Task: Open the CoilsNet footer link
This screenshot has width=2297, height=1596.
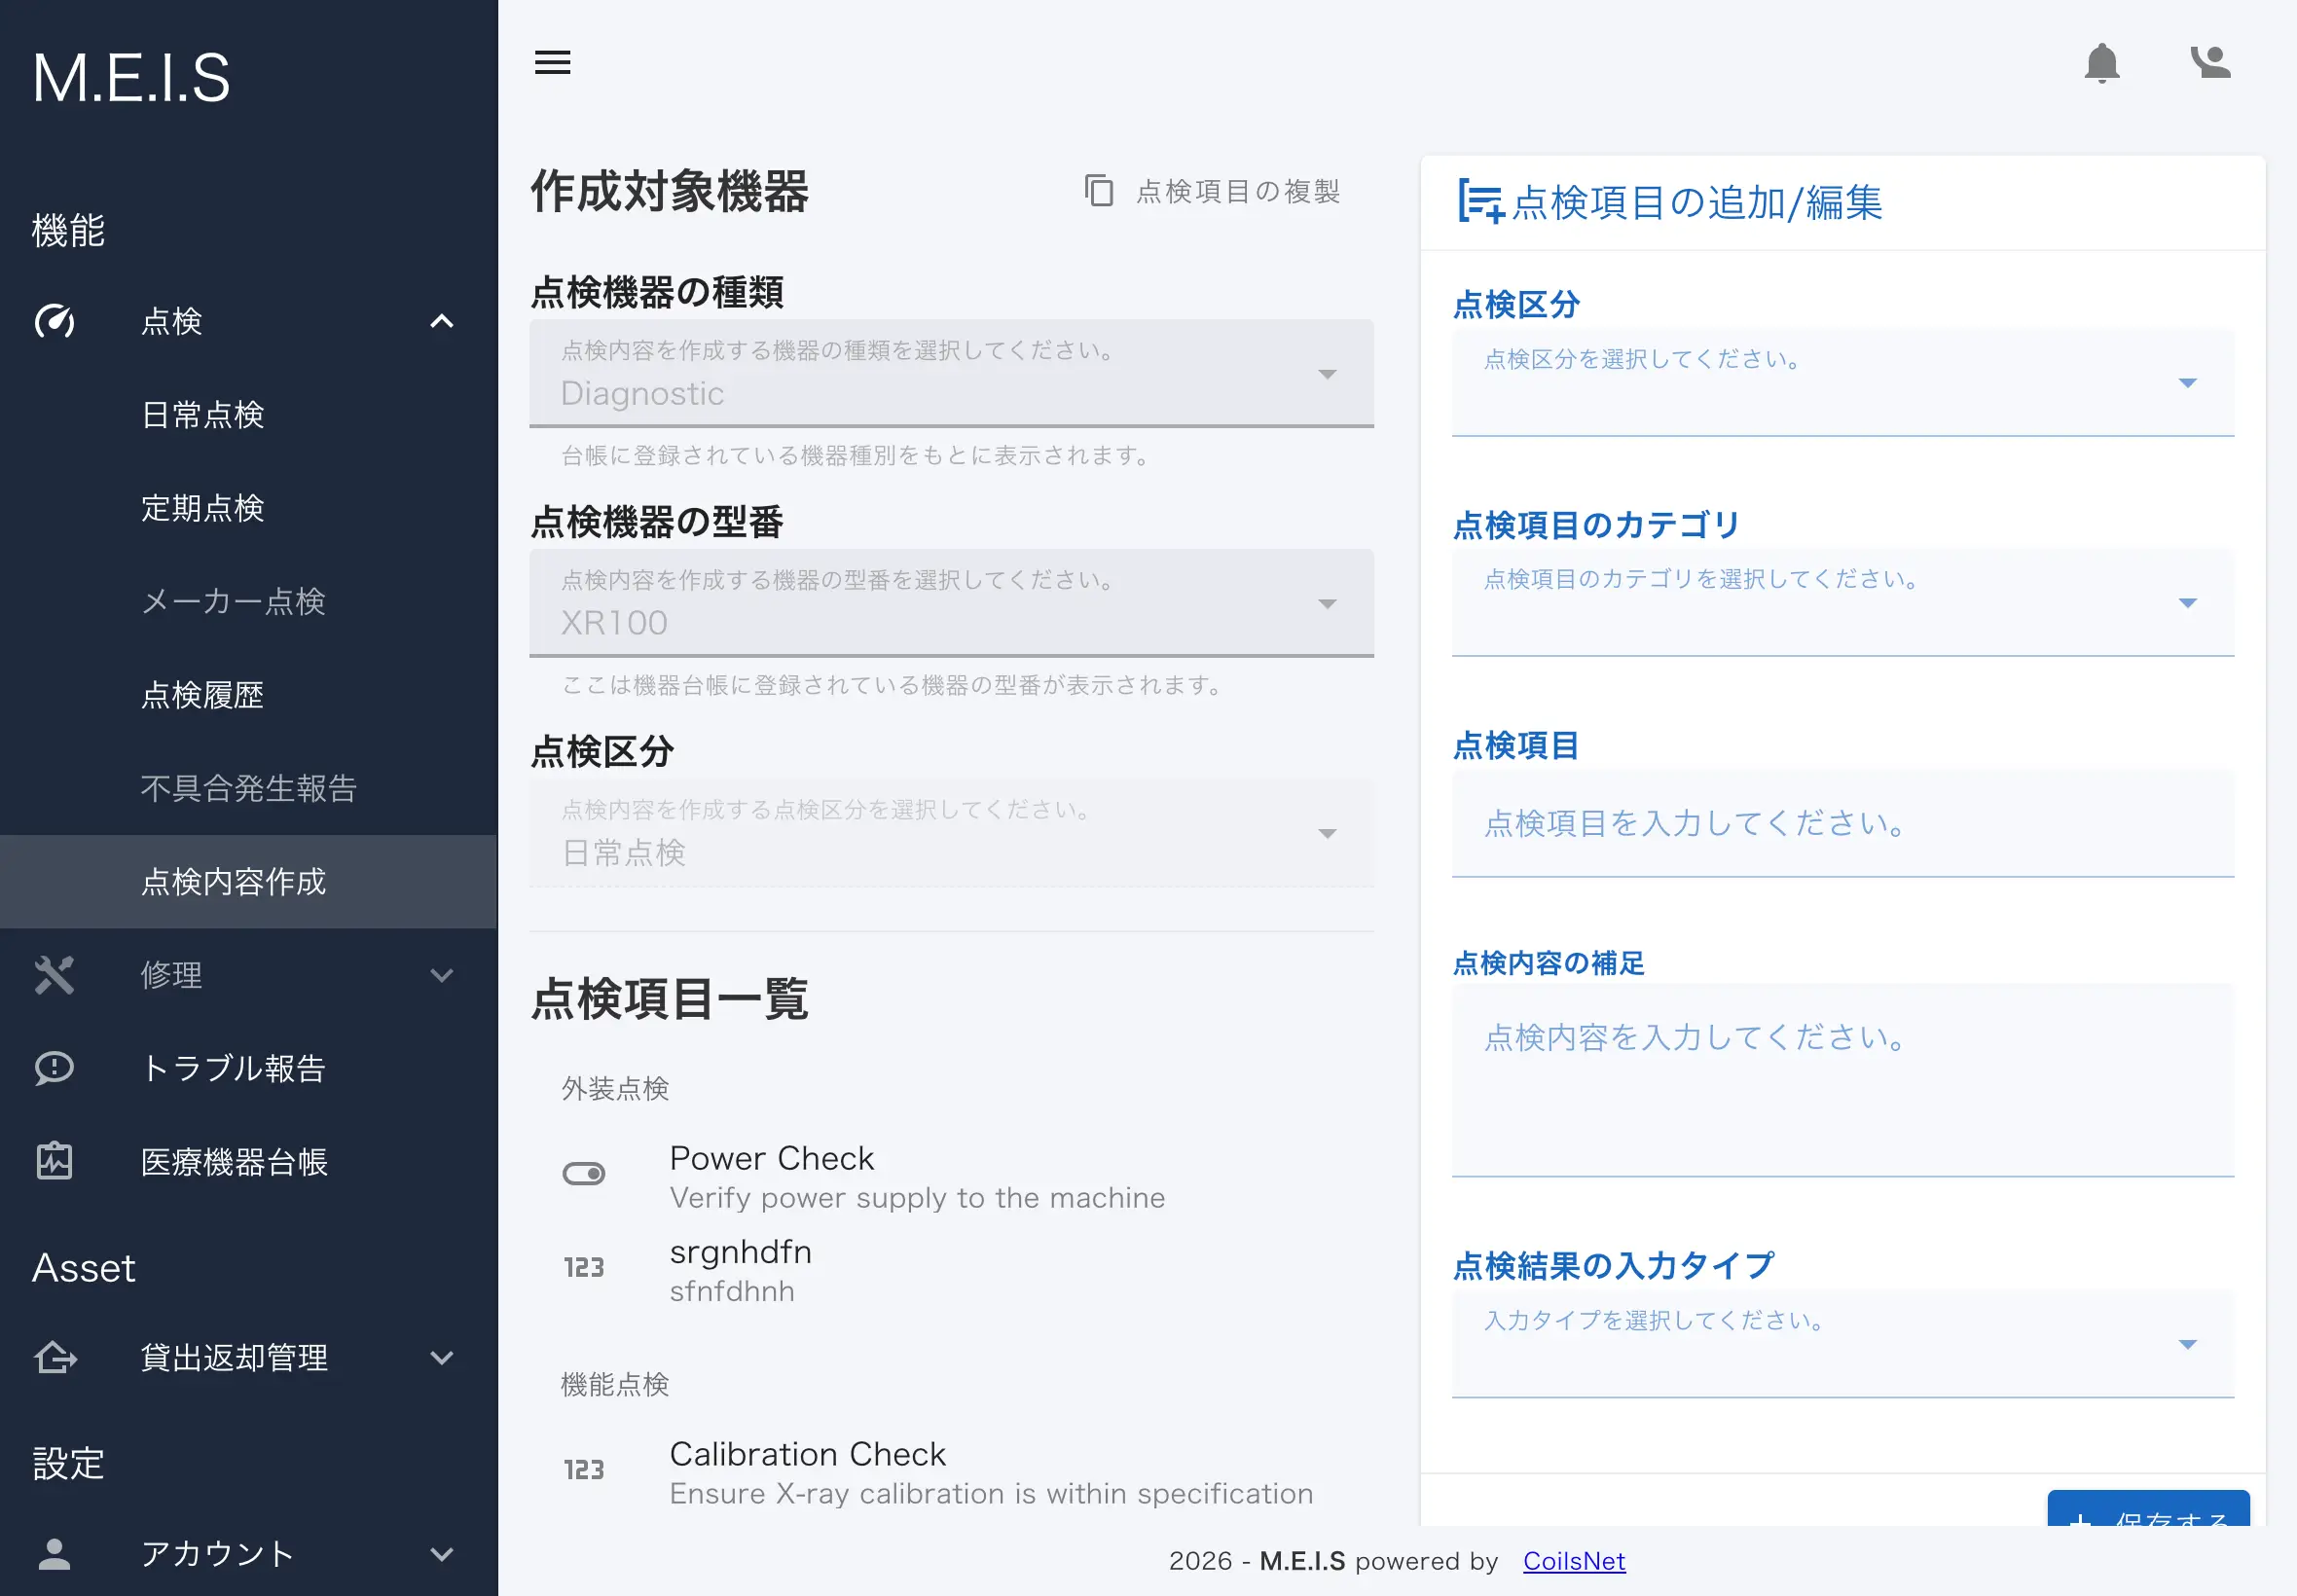Action: point(1573,1561)
